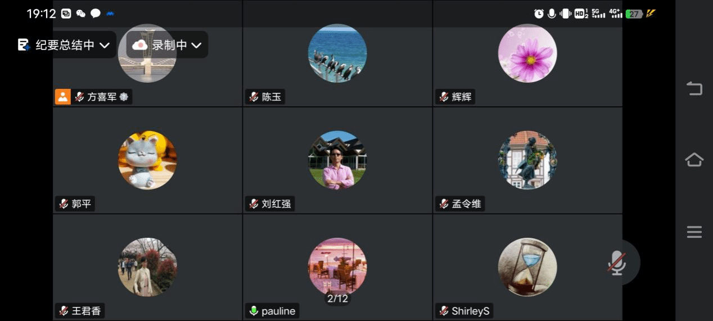Click muted mic icon next to 陈玉
Viewport: 713px width, 321px height.
(254, 97)
